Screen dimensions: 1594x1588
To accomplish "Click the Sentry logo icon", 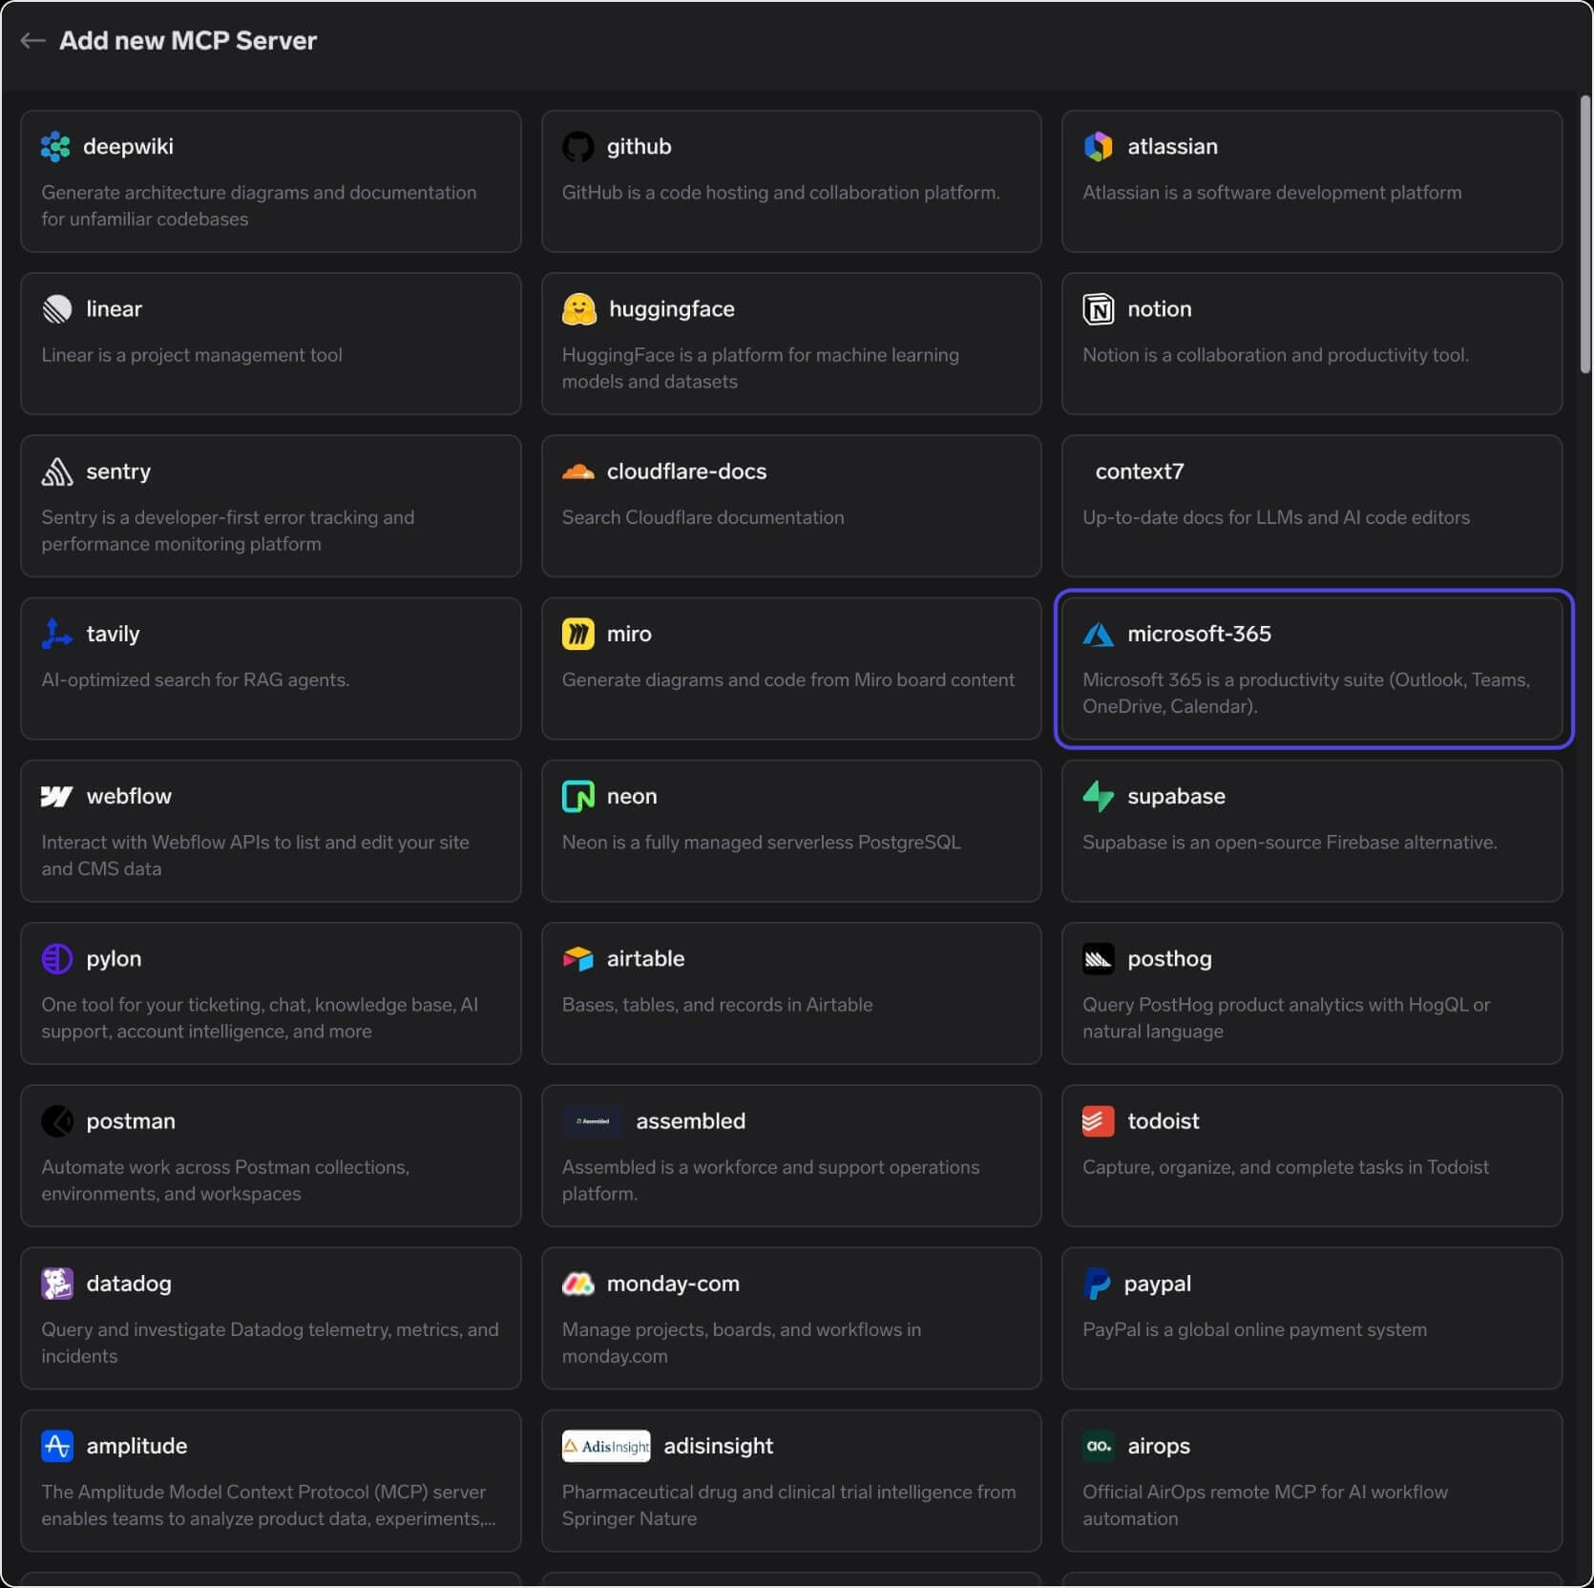I will tap(57, 471).
